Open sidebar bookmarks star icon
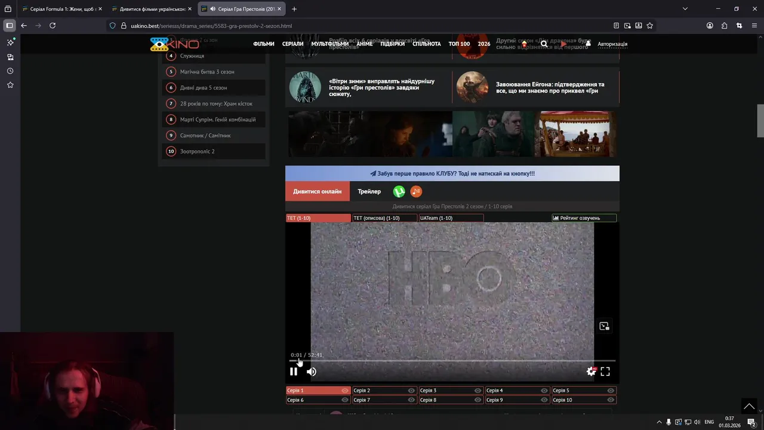This screenshot has height=430, width=764. 10,85
